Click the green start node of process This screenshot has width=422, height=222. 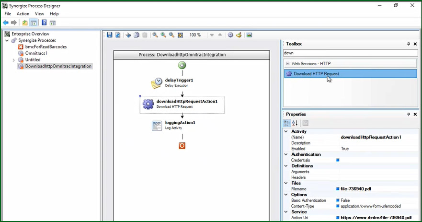click(x=182, y=65)
